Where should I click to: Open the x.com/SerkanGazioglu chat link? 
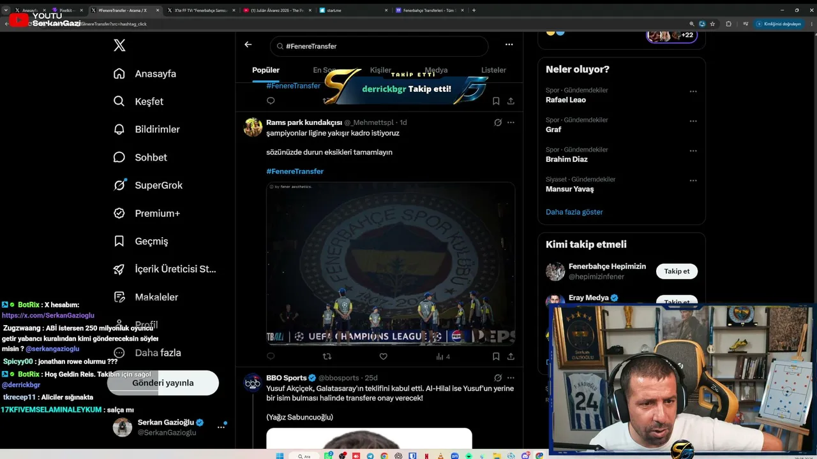click(48, 316)
